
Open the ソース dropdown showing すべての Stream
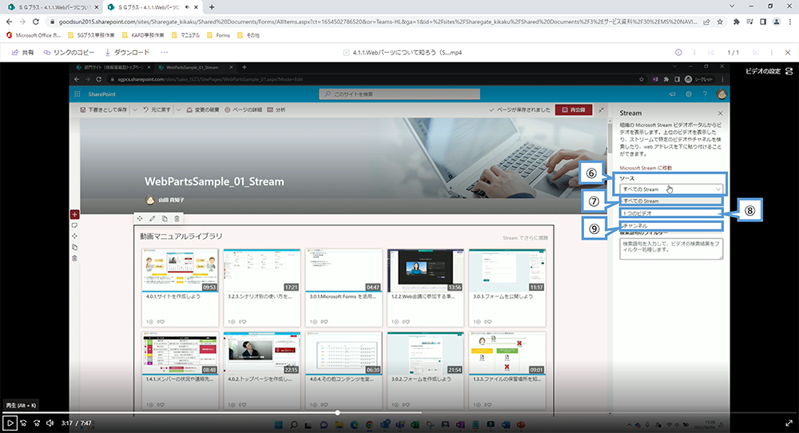[671, 189]
